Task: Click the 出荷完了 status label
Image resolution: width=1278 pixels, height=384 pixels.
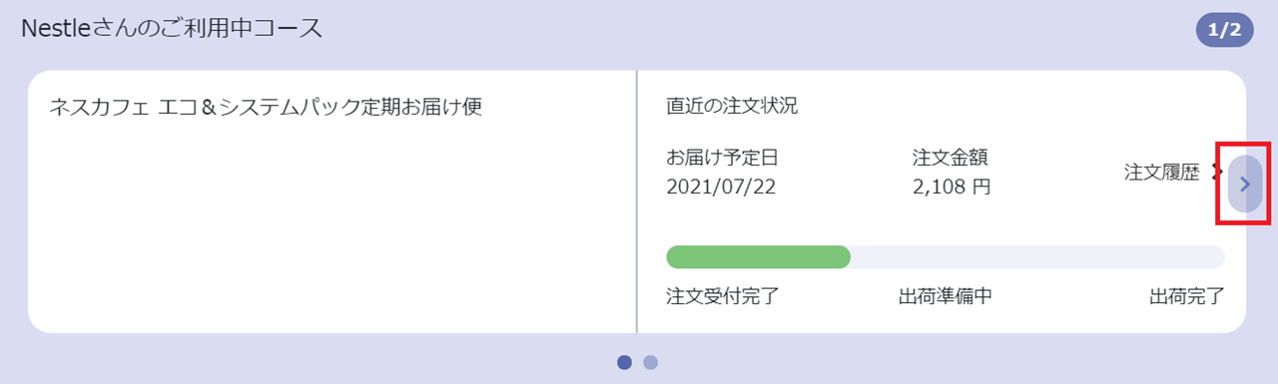Action: pos(1187,296)
